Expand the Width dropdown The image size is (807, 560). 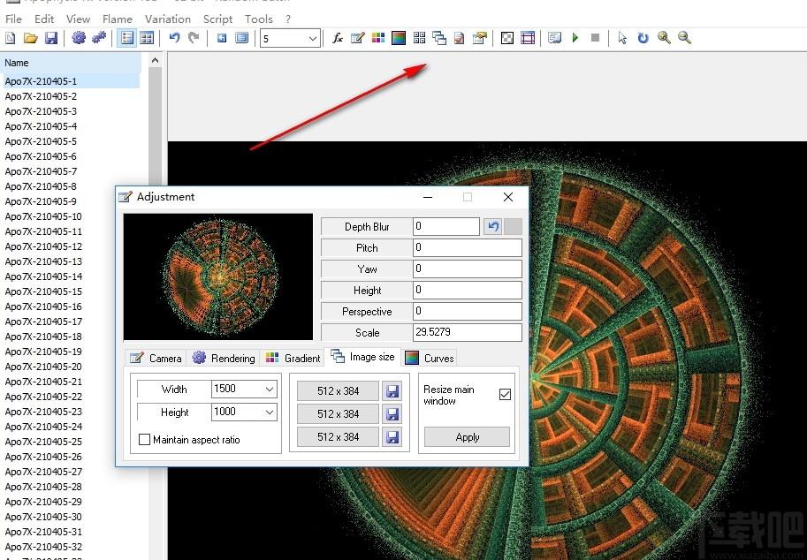coord(270,390)
